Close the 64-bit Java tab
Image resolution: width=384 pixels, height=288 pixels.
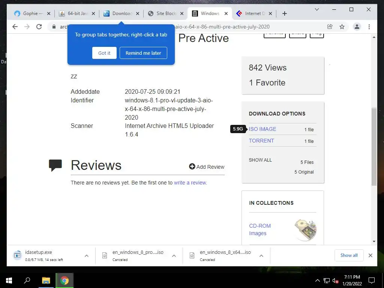pos(93,13)
